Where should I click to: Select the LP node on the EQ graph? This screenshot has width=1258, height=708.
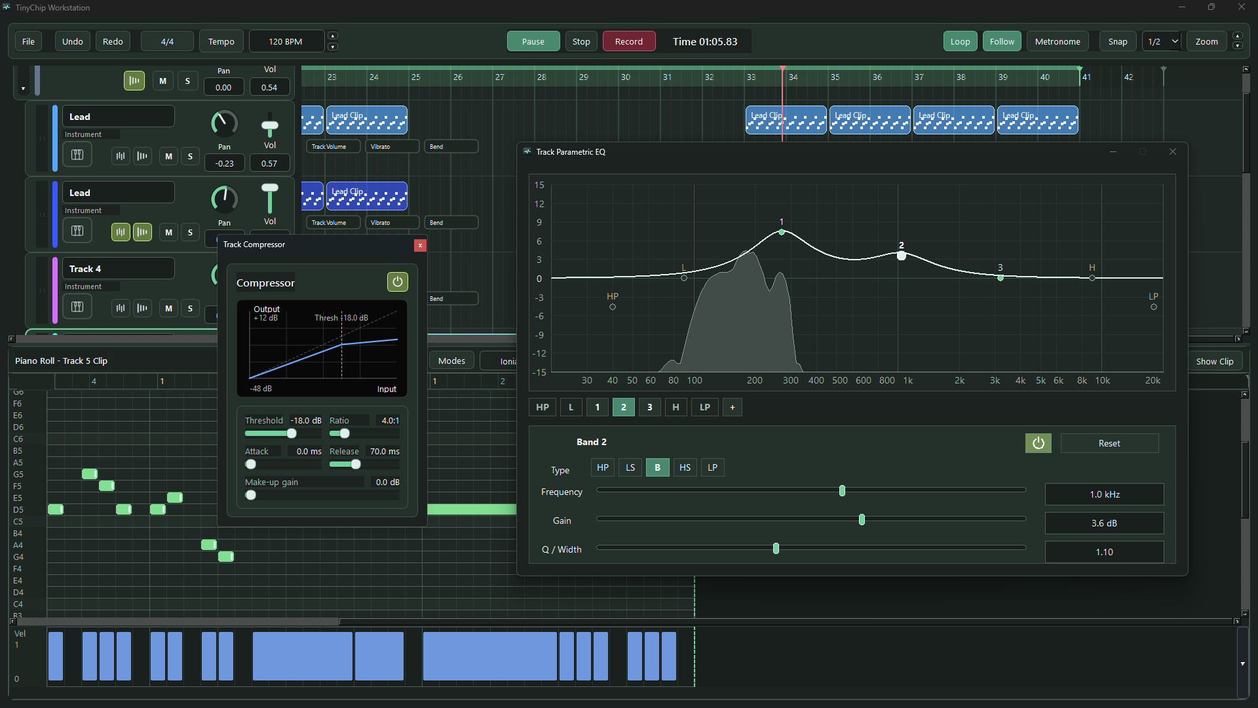tap(1153, 307)
